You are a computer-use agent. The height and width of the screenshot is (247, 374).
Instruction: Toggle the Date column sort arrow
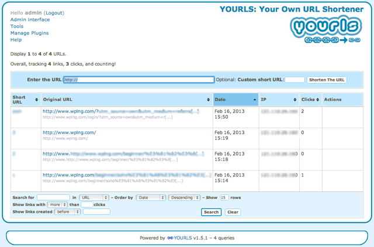pyautogui.click(x=255, y=100)
